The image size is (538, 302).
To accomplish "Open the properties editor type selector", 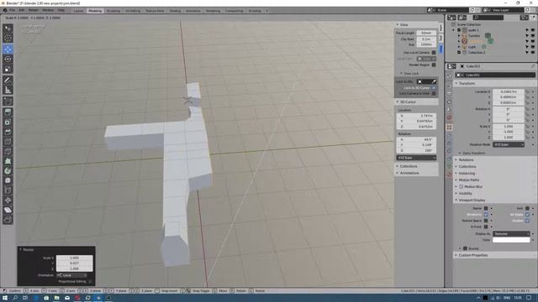I will [451, 66].
